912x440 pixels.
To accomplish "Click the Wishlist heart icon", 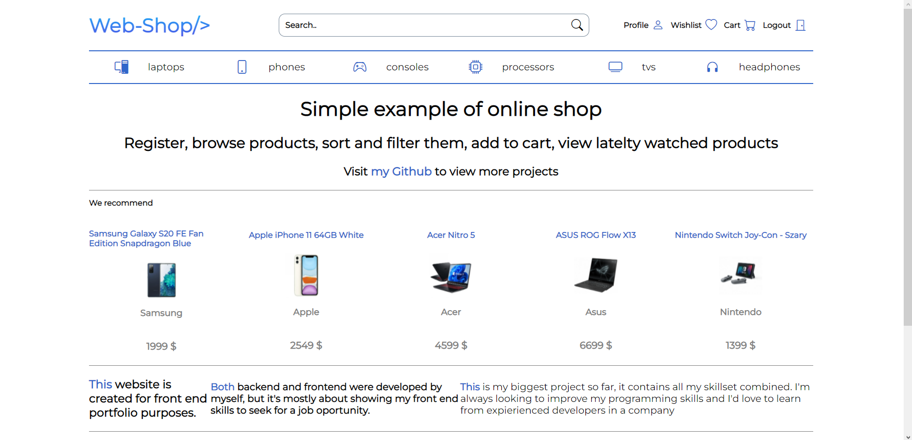I will (x=711, y=25).
